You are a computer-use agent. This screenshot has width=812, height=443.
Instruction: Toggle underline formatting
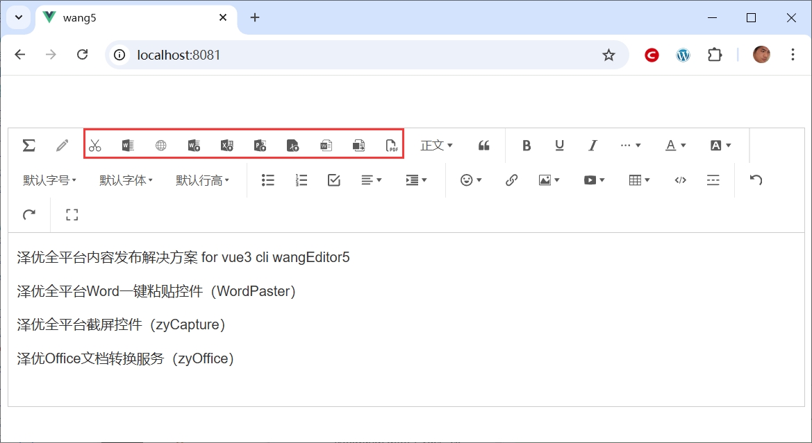tap(559, 146)
